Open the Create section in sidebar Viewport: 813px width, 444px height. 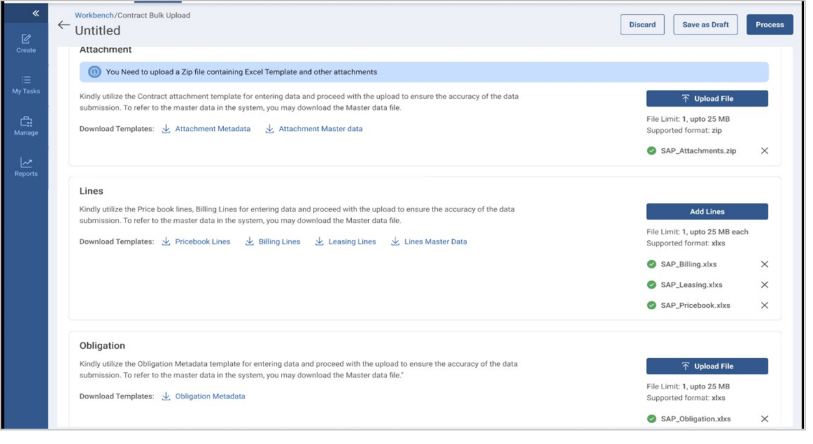[26, 43]
